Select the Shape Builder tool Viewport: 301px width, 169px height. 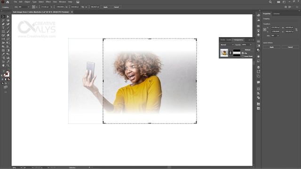tap(3, 46)
